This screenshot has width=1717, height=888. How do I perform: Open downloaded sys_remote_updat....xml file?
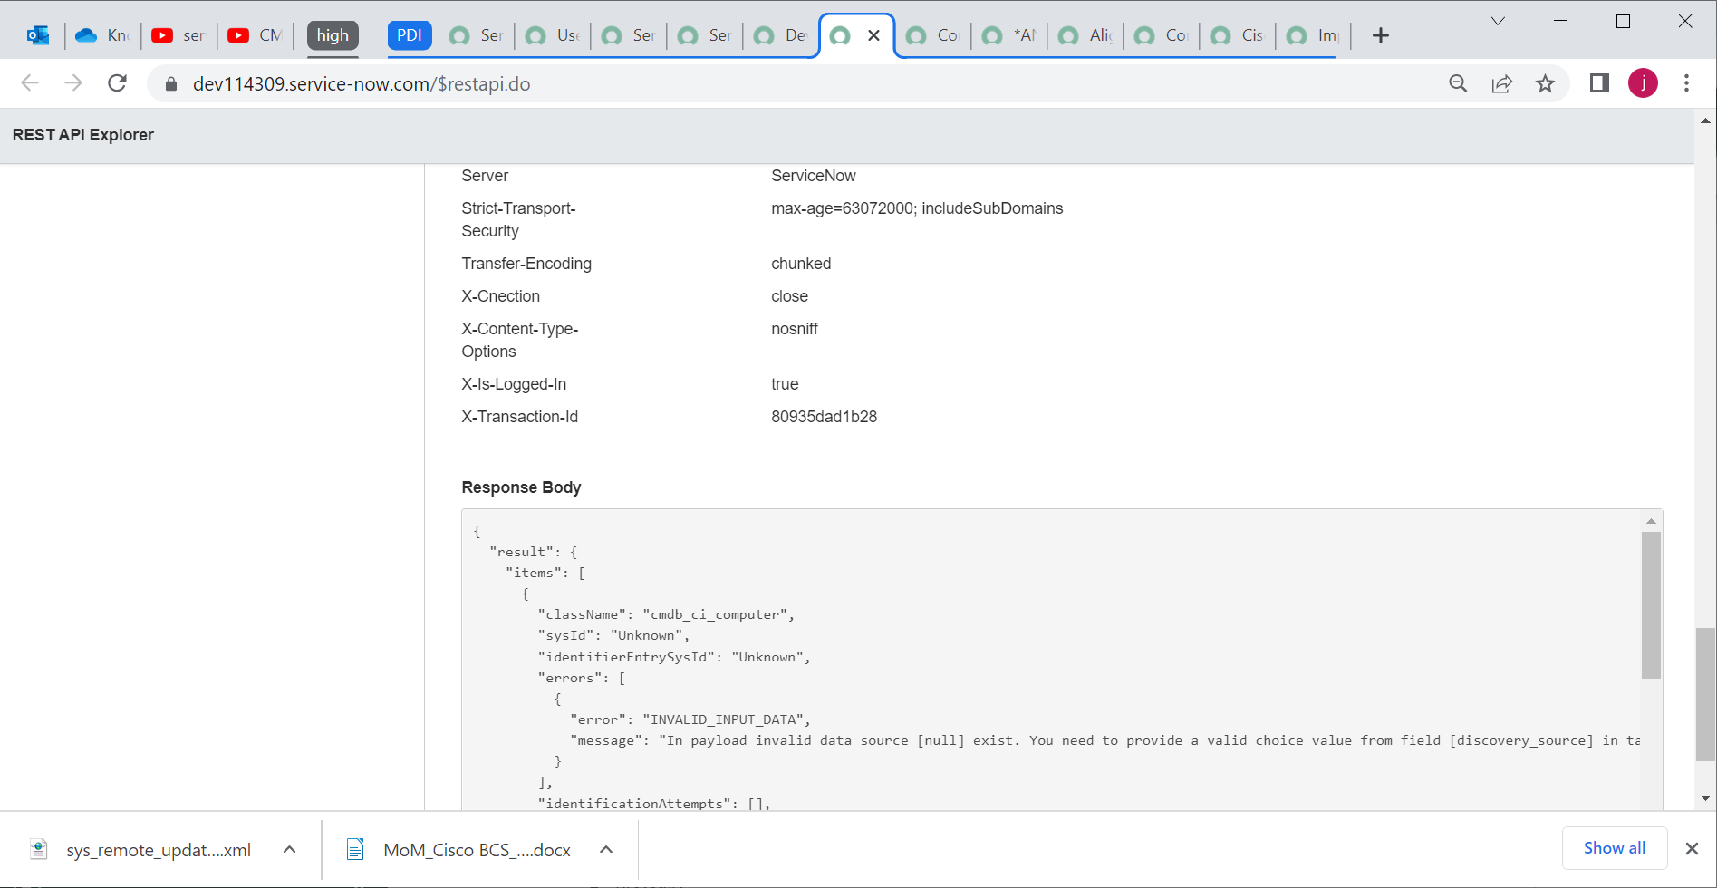pyautogui.click(x=141, y=850)
